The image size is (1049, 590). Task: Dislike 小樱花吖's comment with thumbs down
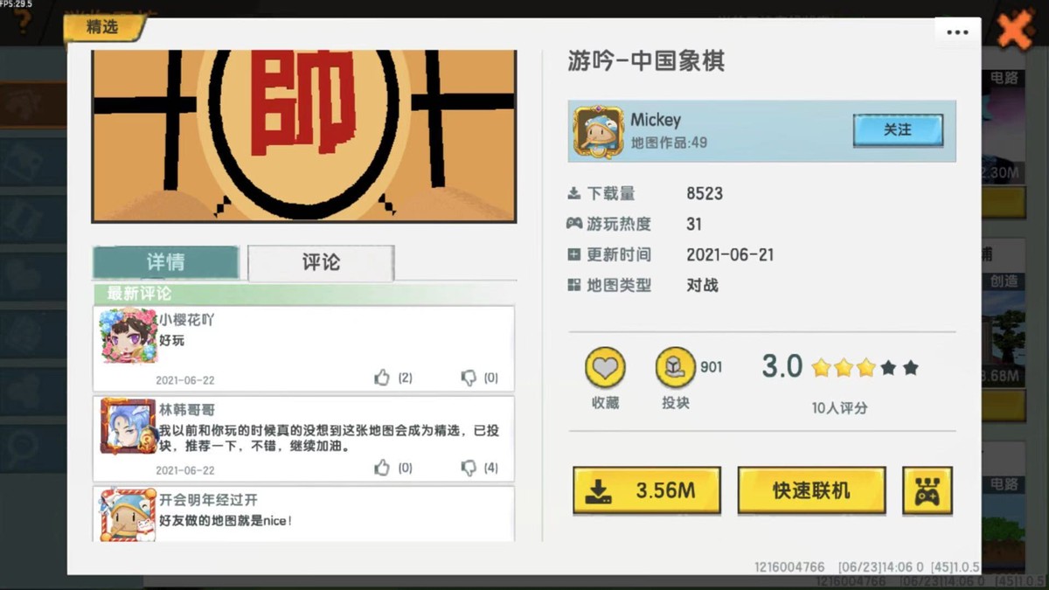[x=469, y=378]
